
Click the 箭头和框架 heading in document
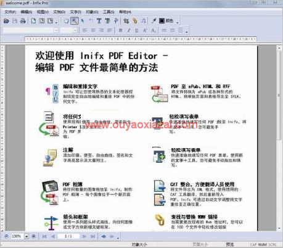[x=75, y=217]
